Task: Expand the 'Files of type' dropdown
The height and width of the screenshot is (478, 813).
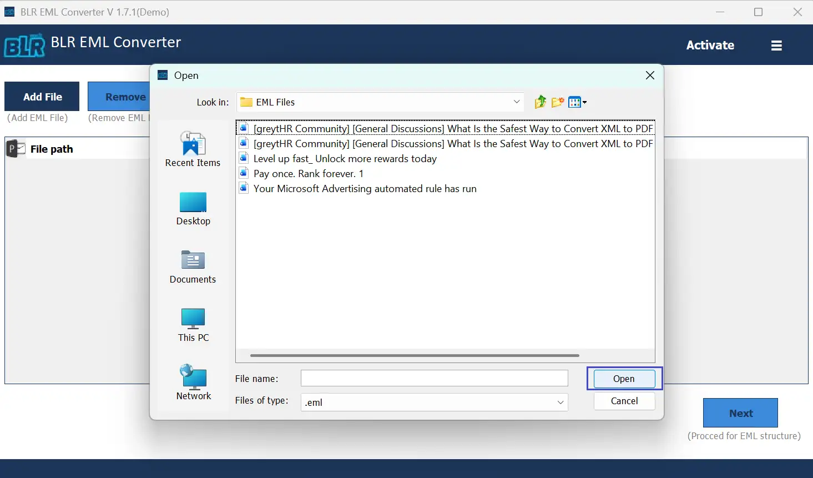Action: click(560, 402)
